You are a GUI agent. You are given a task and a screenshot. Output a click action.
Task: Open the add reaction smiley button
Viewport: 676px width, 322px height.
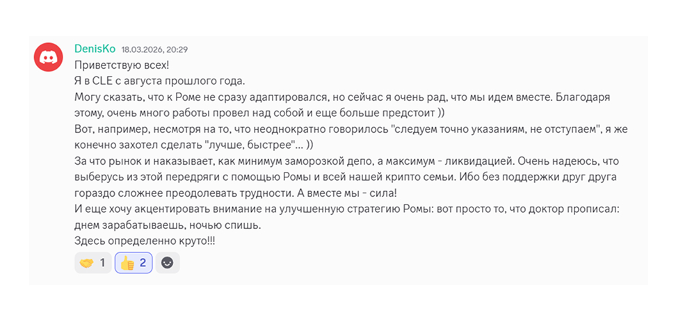[168, 263]
